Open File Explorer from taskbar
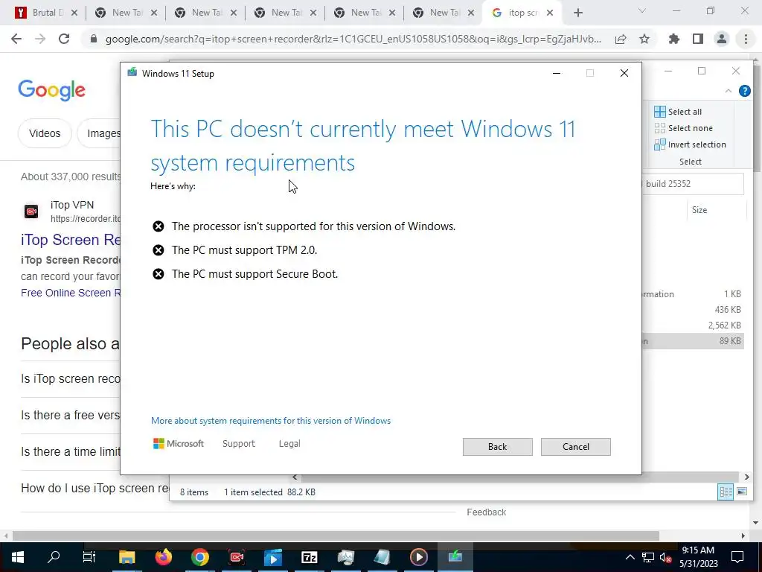The width and height of the screenshot is (762, 572). tap(127, 557)
